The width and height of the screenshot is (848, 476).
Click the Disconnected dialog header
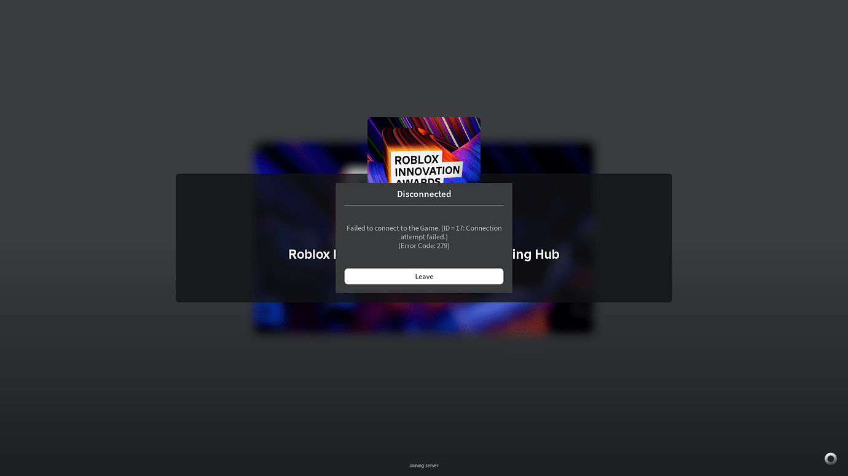[423, 194]
